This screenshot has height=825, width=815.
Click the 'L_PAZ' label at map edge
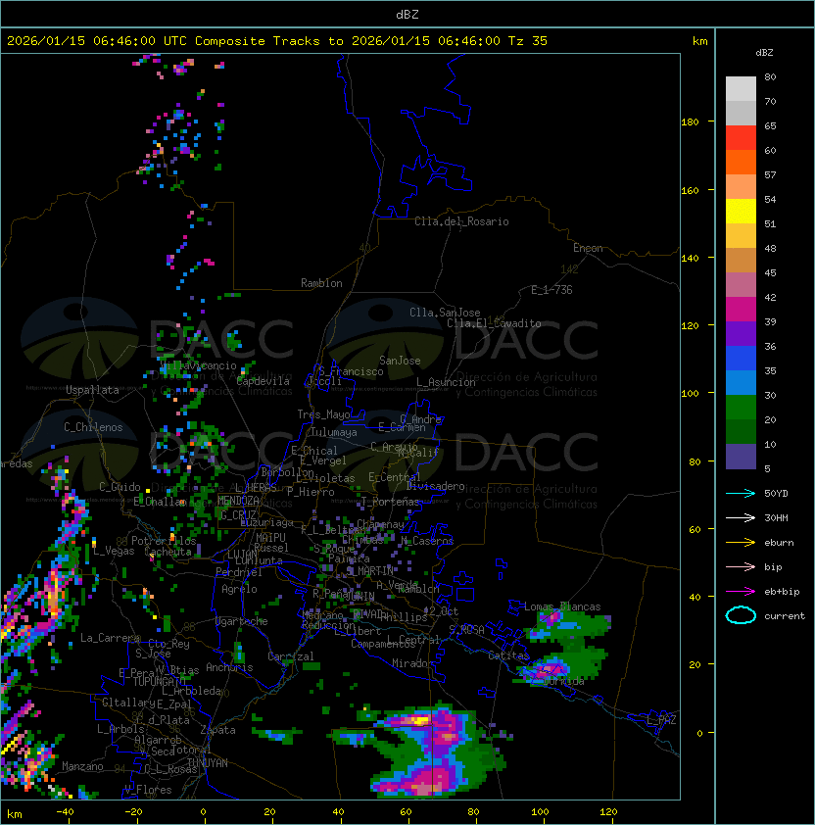661,720
